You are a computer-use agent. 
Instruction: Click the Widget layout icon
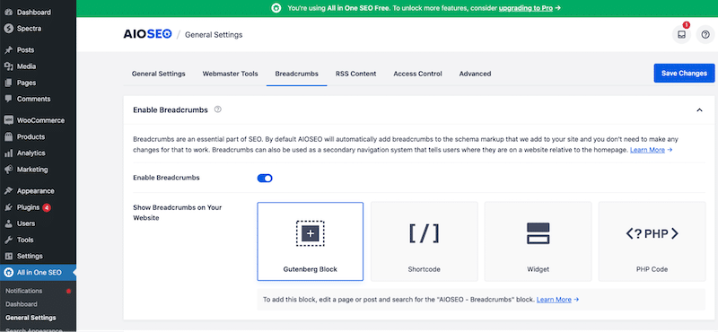538,233
